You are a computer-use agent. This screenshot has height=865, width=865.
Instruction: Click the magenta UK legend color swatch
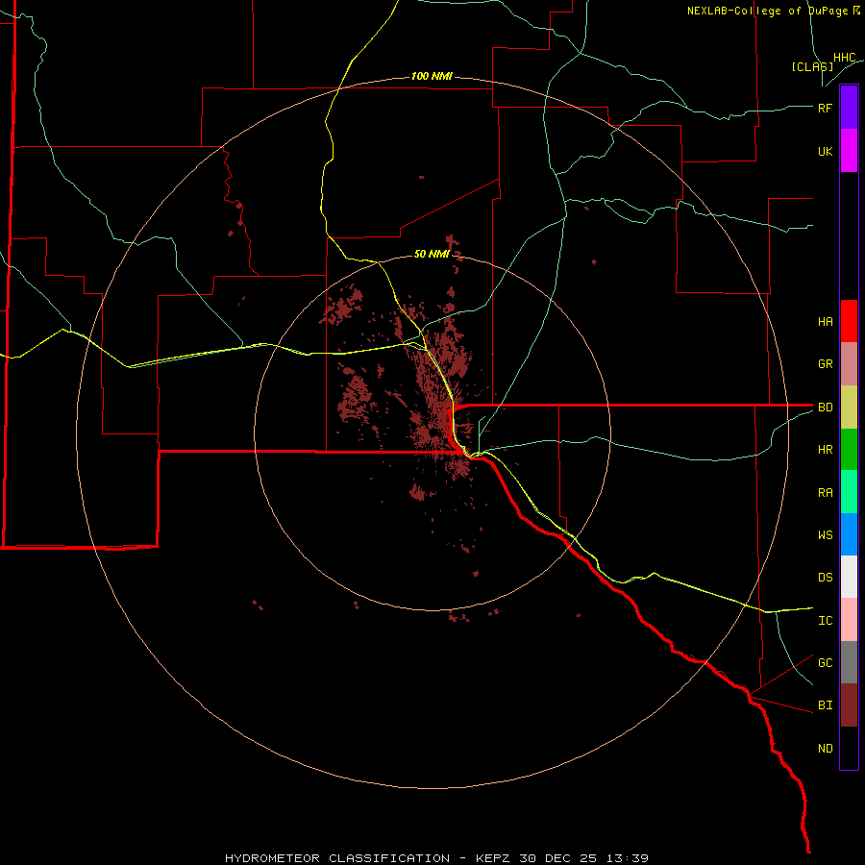pyautogui.click(x=849, y=151)
